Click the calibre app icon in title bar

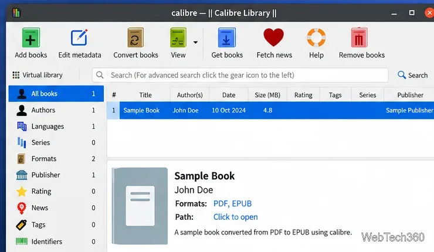click(16, 13)
